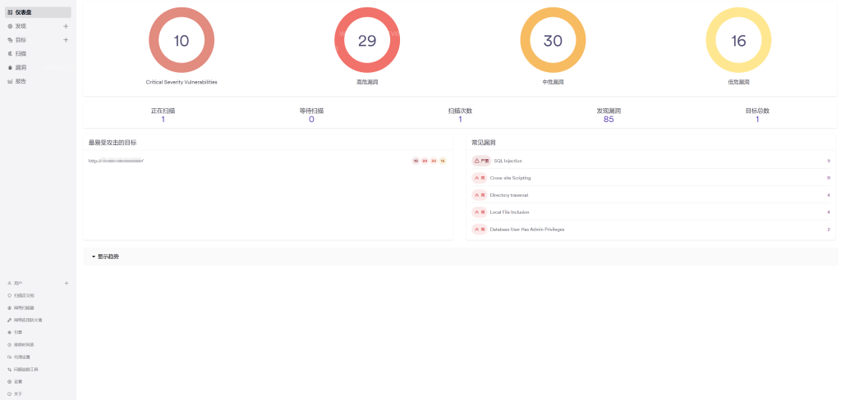The height and width of the screenshot is (400, 841).
Task: Open the 引擎 engines menu item
Action: (17, 332)
